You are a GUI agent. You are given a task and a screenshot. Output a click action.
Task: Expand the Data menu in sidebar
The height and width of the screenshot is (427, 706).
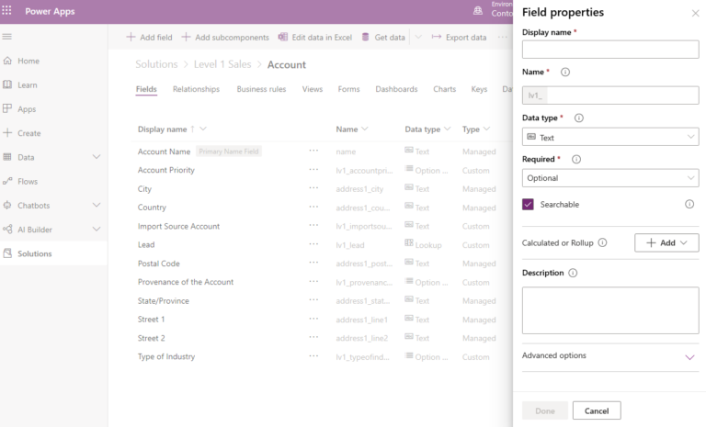pos(97,157)
